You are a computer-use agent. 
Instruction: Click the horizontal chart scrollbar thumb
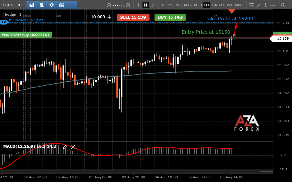click(x=266, y=172)
